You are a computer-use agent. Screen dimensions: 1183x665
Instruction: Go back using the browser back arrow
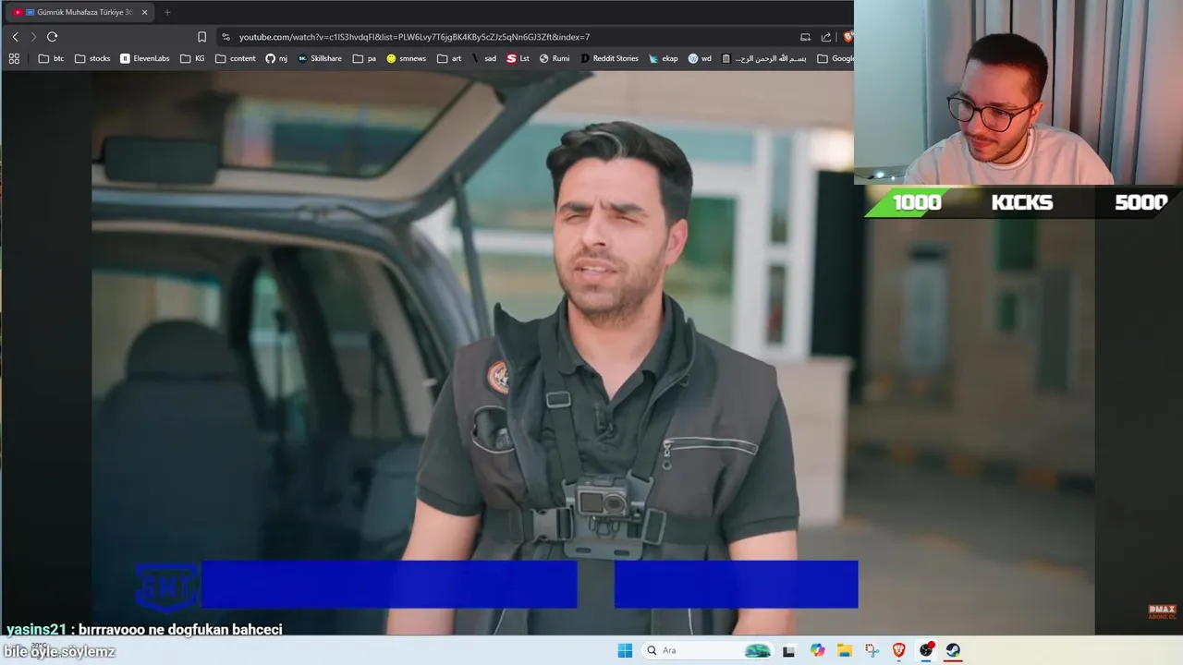tap(15, 37)
